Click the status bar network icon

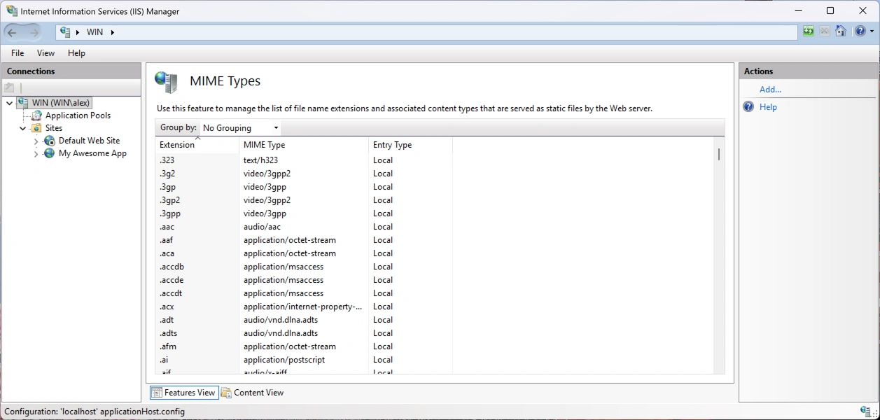(867, 412)
